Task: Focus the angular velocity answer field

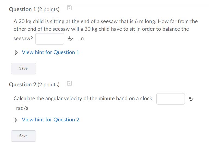Action: [x=170, y=99]
